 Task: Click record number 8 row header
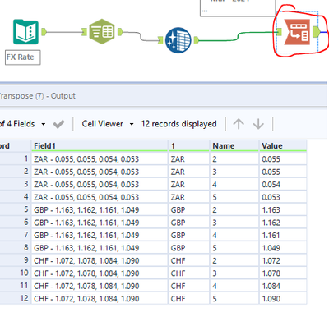[15, 248]
